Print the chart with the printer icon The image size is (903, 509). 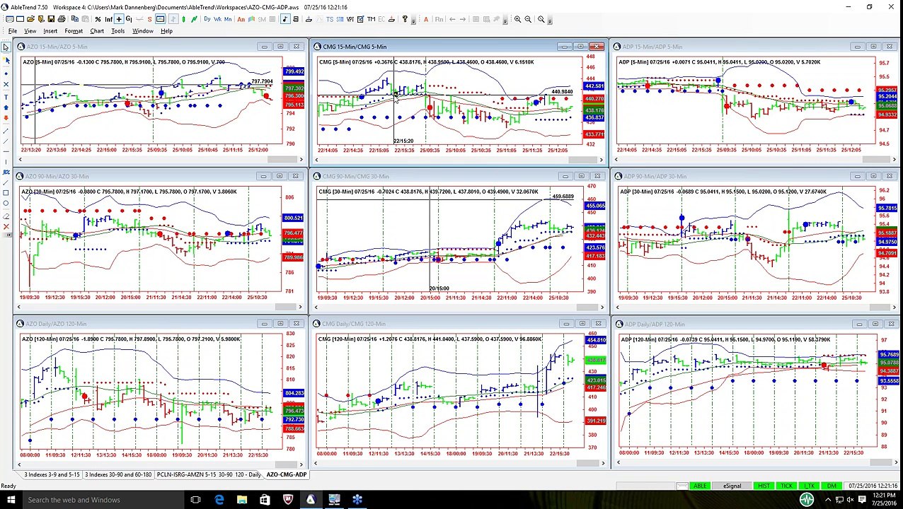62,19
